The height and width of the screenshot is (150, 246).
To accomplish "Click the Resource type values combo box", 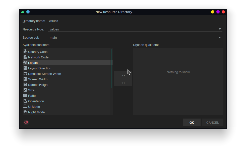I will click(135, 29).
